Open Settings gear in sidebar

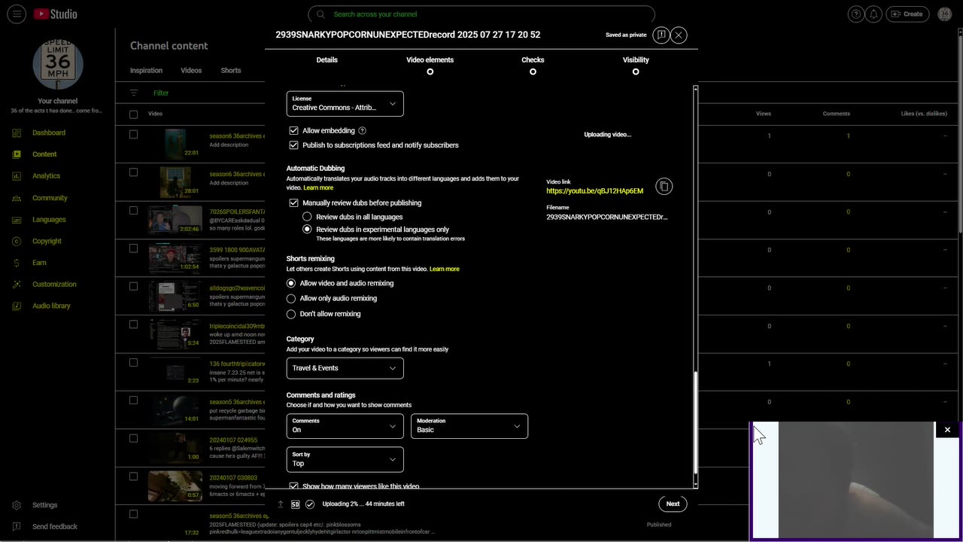click(x=17, y=505)
